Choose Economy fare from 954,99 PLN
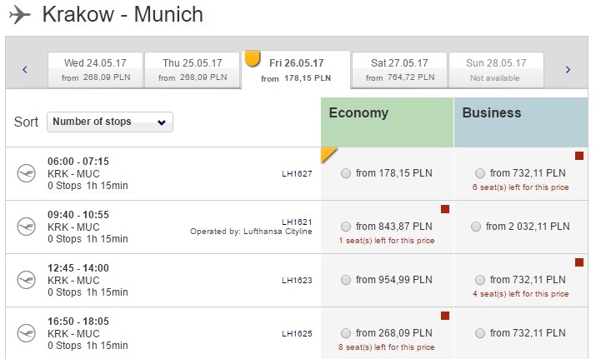This screenshot has width=596, height=359. tap(345, 280)
